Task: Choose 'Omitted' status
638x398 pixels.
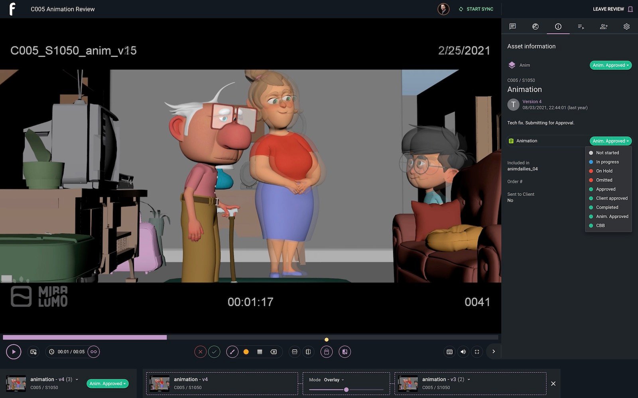Action: (x=608, y=180)
